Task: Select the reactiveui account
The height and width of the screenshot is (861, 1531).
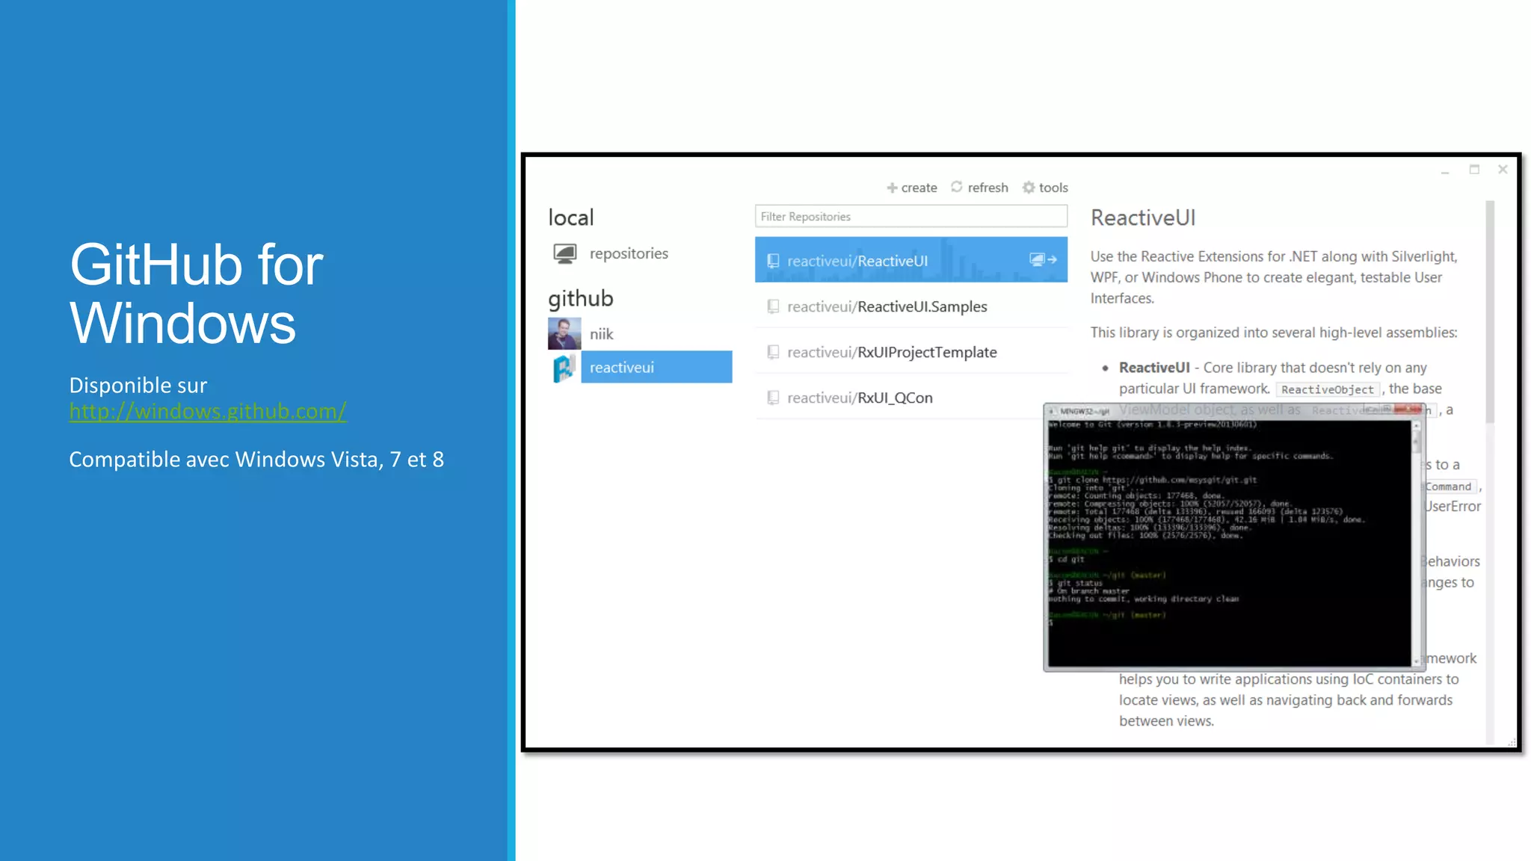Action: tap(656, 367)
